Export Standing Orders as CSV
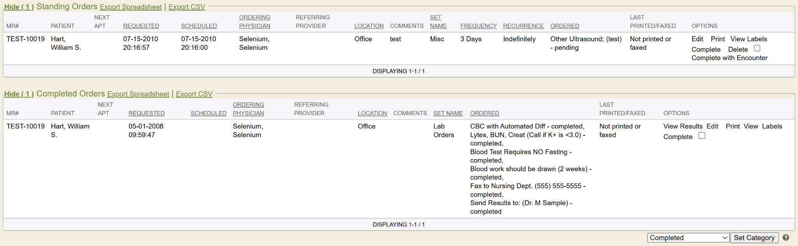Viewport: 798px width, 246px height. pos(187,7)
